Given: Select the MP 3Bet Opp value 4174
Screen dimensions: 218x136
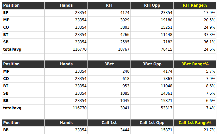Looking at the screenshot, I should 168,71.
